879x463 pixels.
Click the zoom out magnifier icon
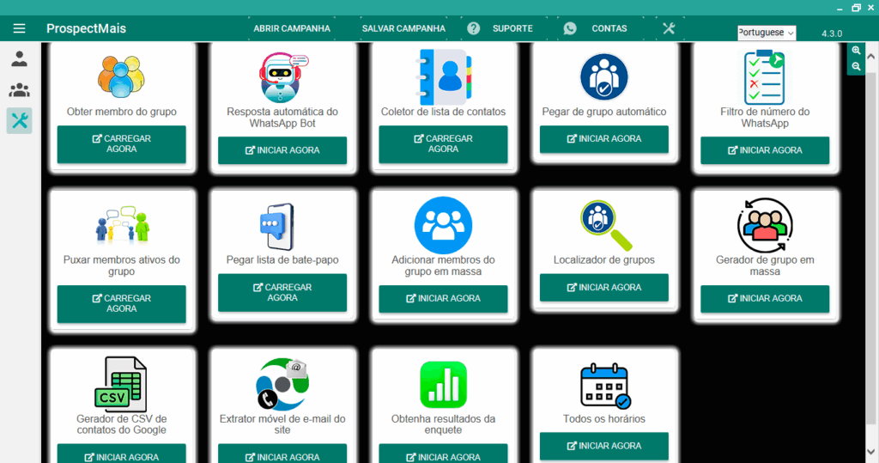pos(856,66)
